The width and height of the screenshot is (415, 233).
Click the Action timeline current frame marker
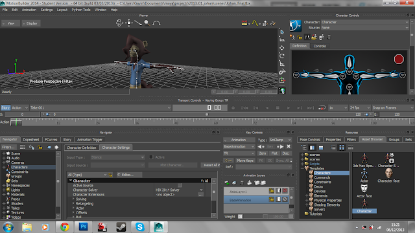click(x=16, y=122)
